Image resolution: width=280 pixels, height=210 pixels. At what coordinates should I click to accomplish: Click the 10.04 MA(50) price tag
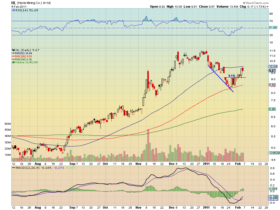(273, 67)
